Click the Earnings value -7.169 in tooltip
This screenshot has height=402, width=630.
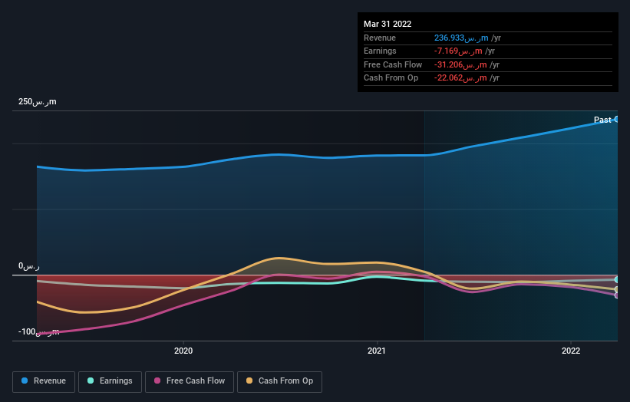tap(458, 51)
